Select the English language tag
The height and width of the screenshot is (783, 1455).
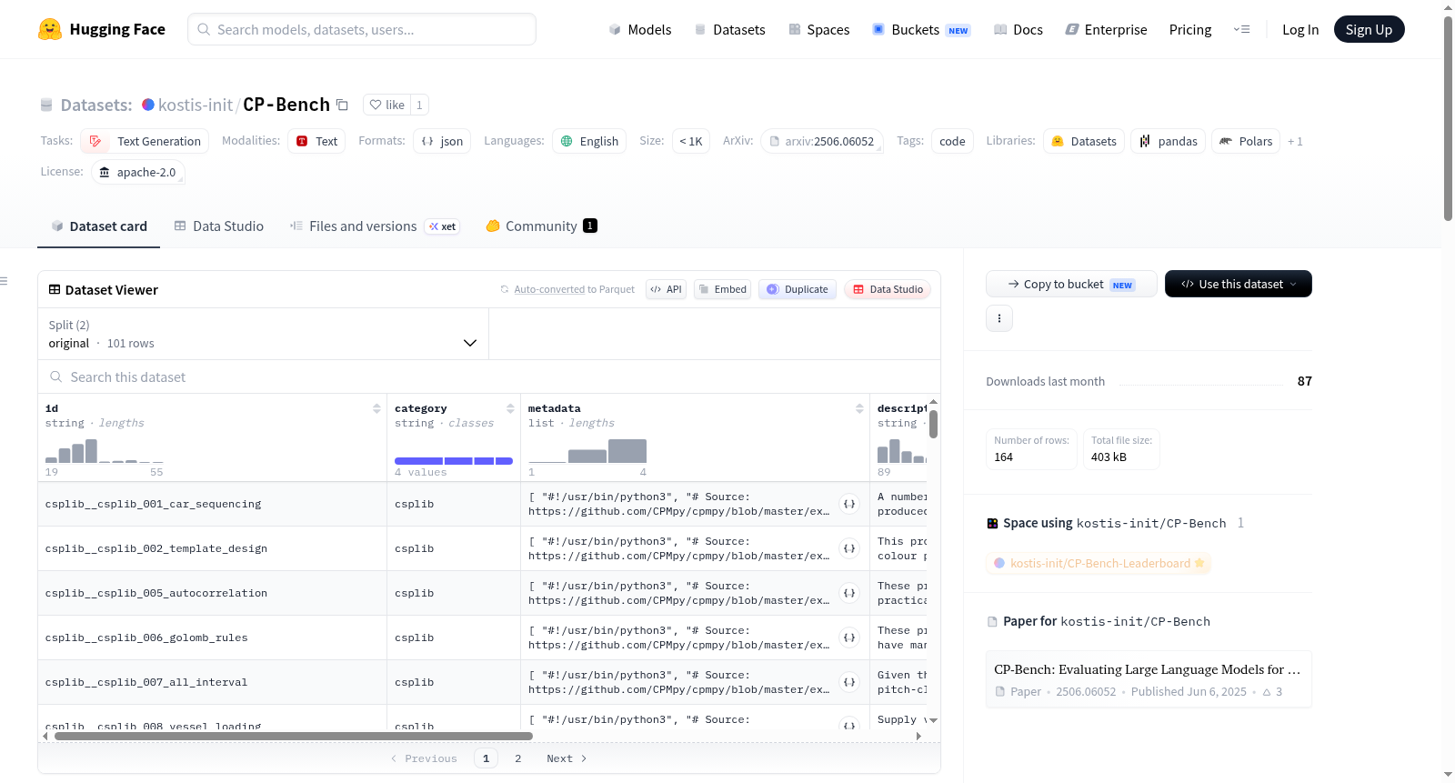click(589, 141)
